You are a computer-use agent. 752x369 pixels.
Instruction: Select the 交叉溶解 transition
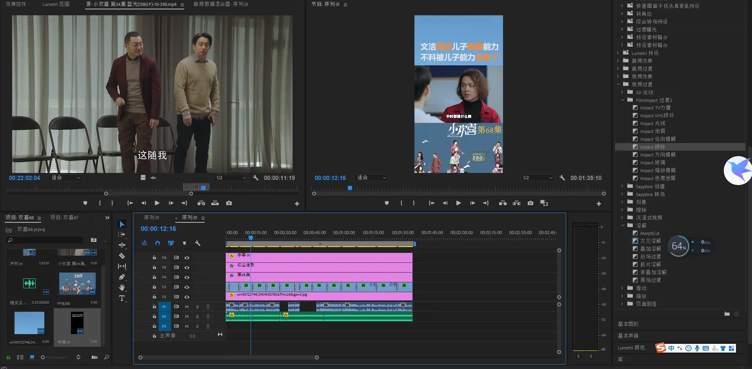pyautogui.click(x=650, y=241)
